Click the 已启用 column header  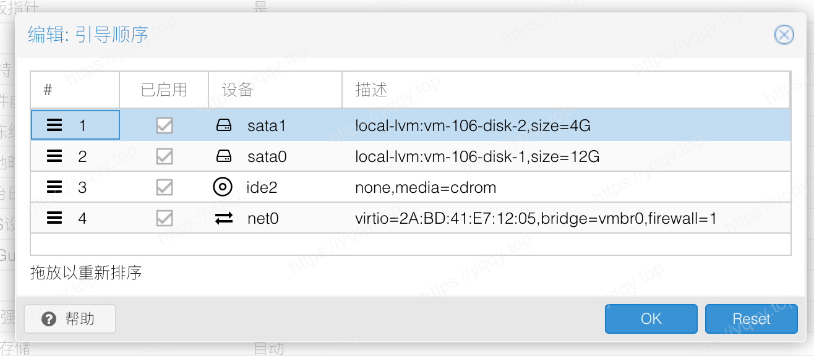(x=164, y=90)
